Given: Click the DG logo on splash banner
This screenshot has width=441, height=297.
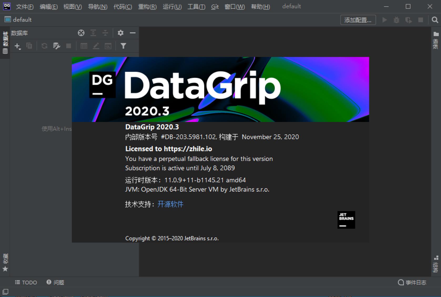Looking at the screenshot, I should click(102, 85).
